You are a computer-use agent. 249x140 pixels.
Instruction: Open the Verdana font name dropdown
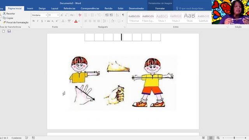46,15
